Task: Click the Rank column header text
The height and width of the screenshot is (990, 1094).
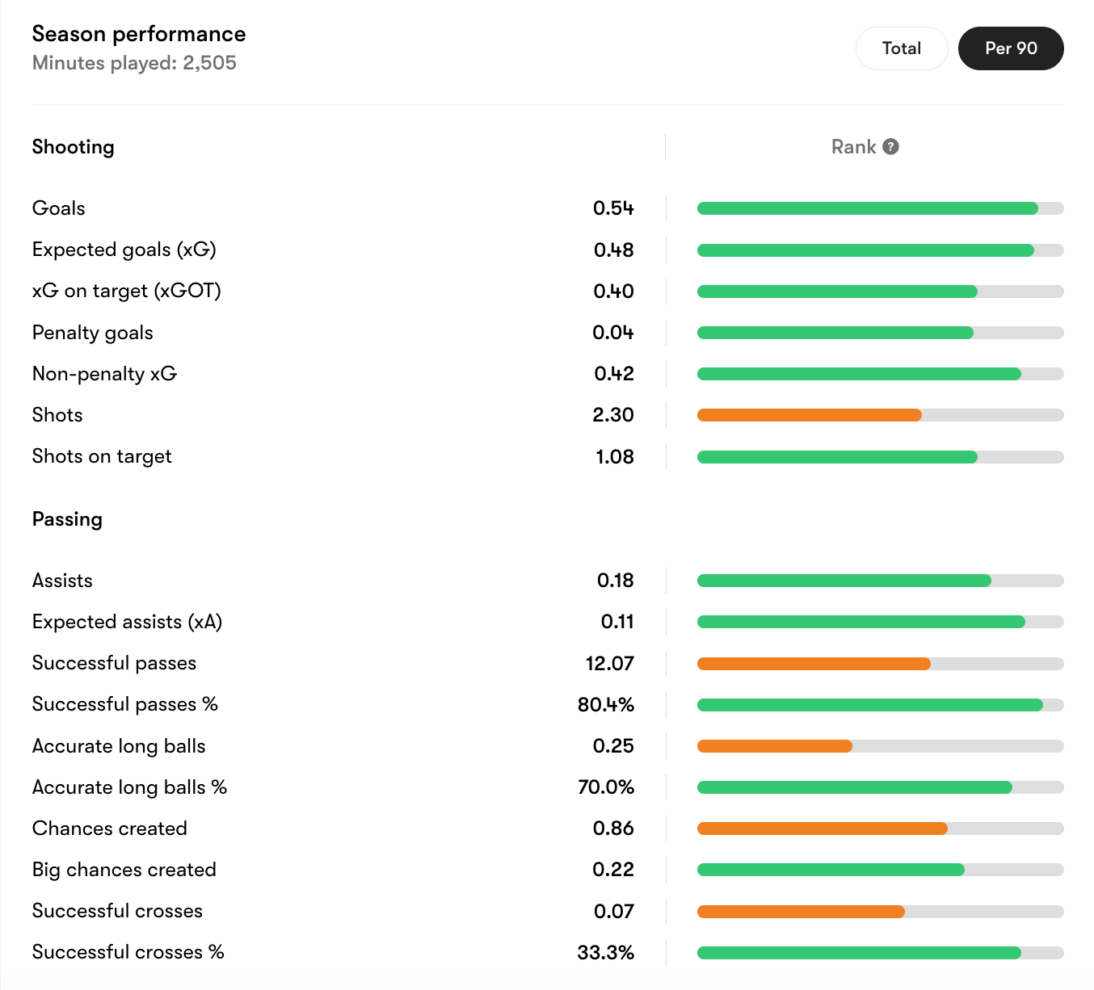Action: point(853,147)
